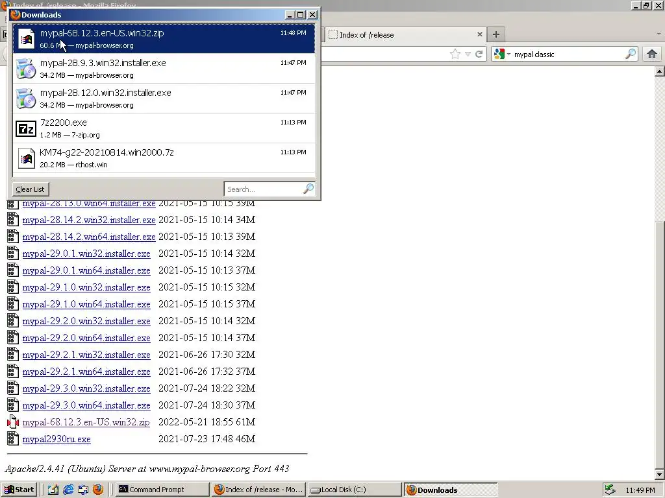This screenshot has height=498, width=665.
Task: Switch to Index of /release taskbar button
Action: pos(258,490)
